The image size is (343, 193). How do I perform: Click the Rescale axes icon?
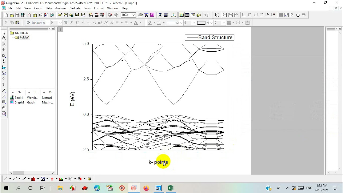click(x=217, y=15)
